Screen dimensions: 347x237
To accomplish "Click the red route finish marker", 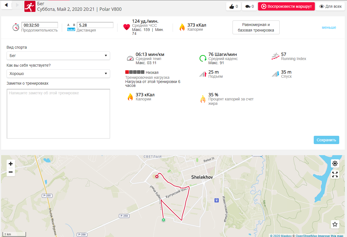I will (157, 176).
